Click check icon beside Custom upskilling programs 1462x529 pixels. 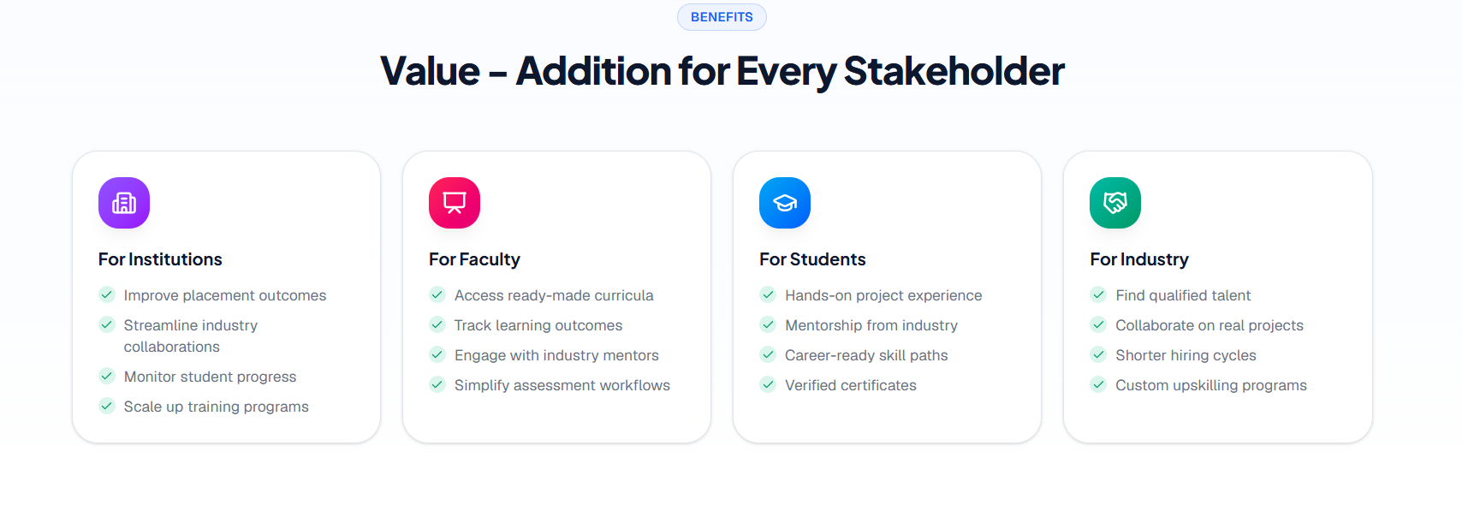tap(1098, 384)
